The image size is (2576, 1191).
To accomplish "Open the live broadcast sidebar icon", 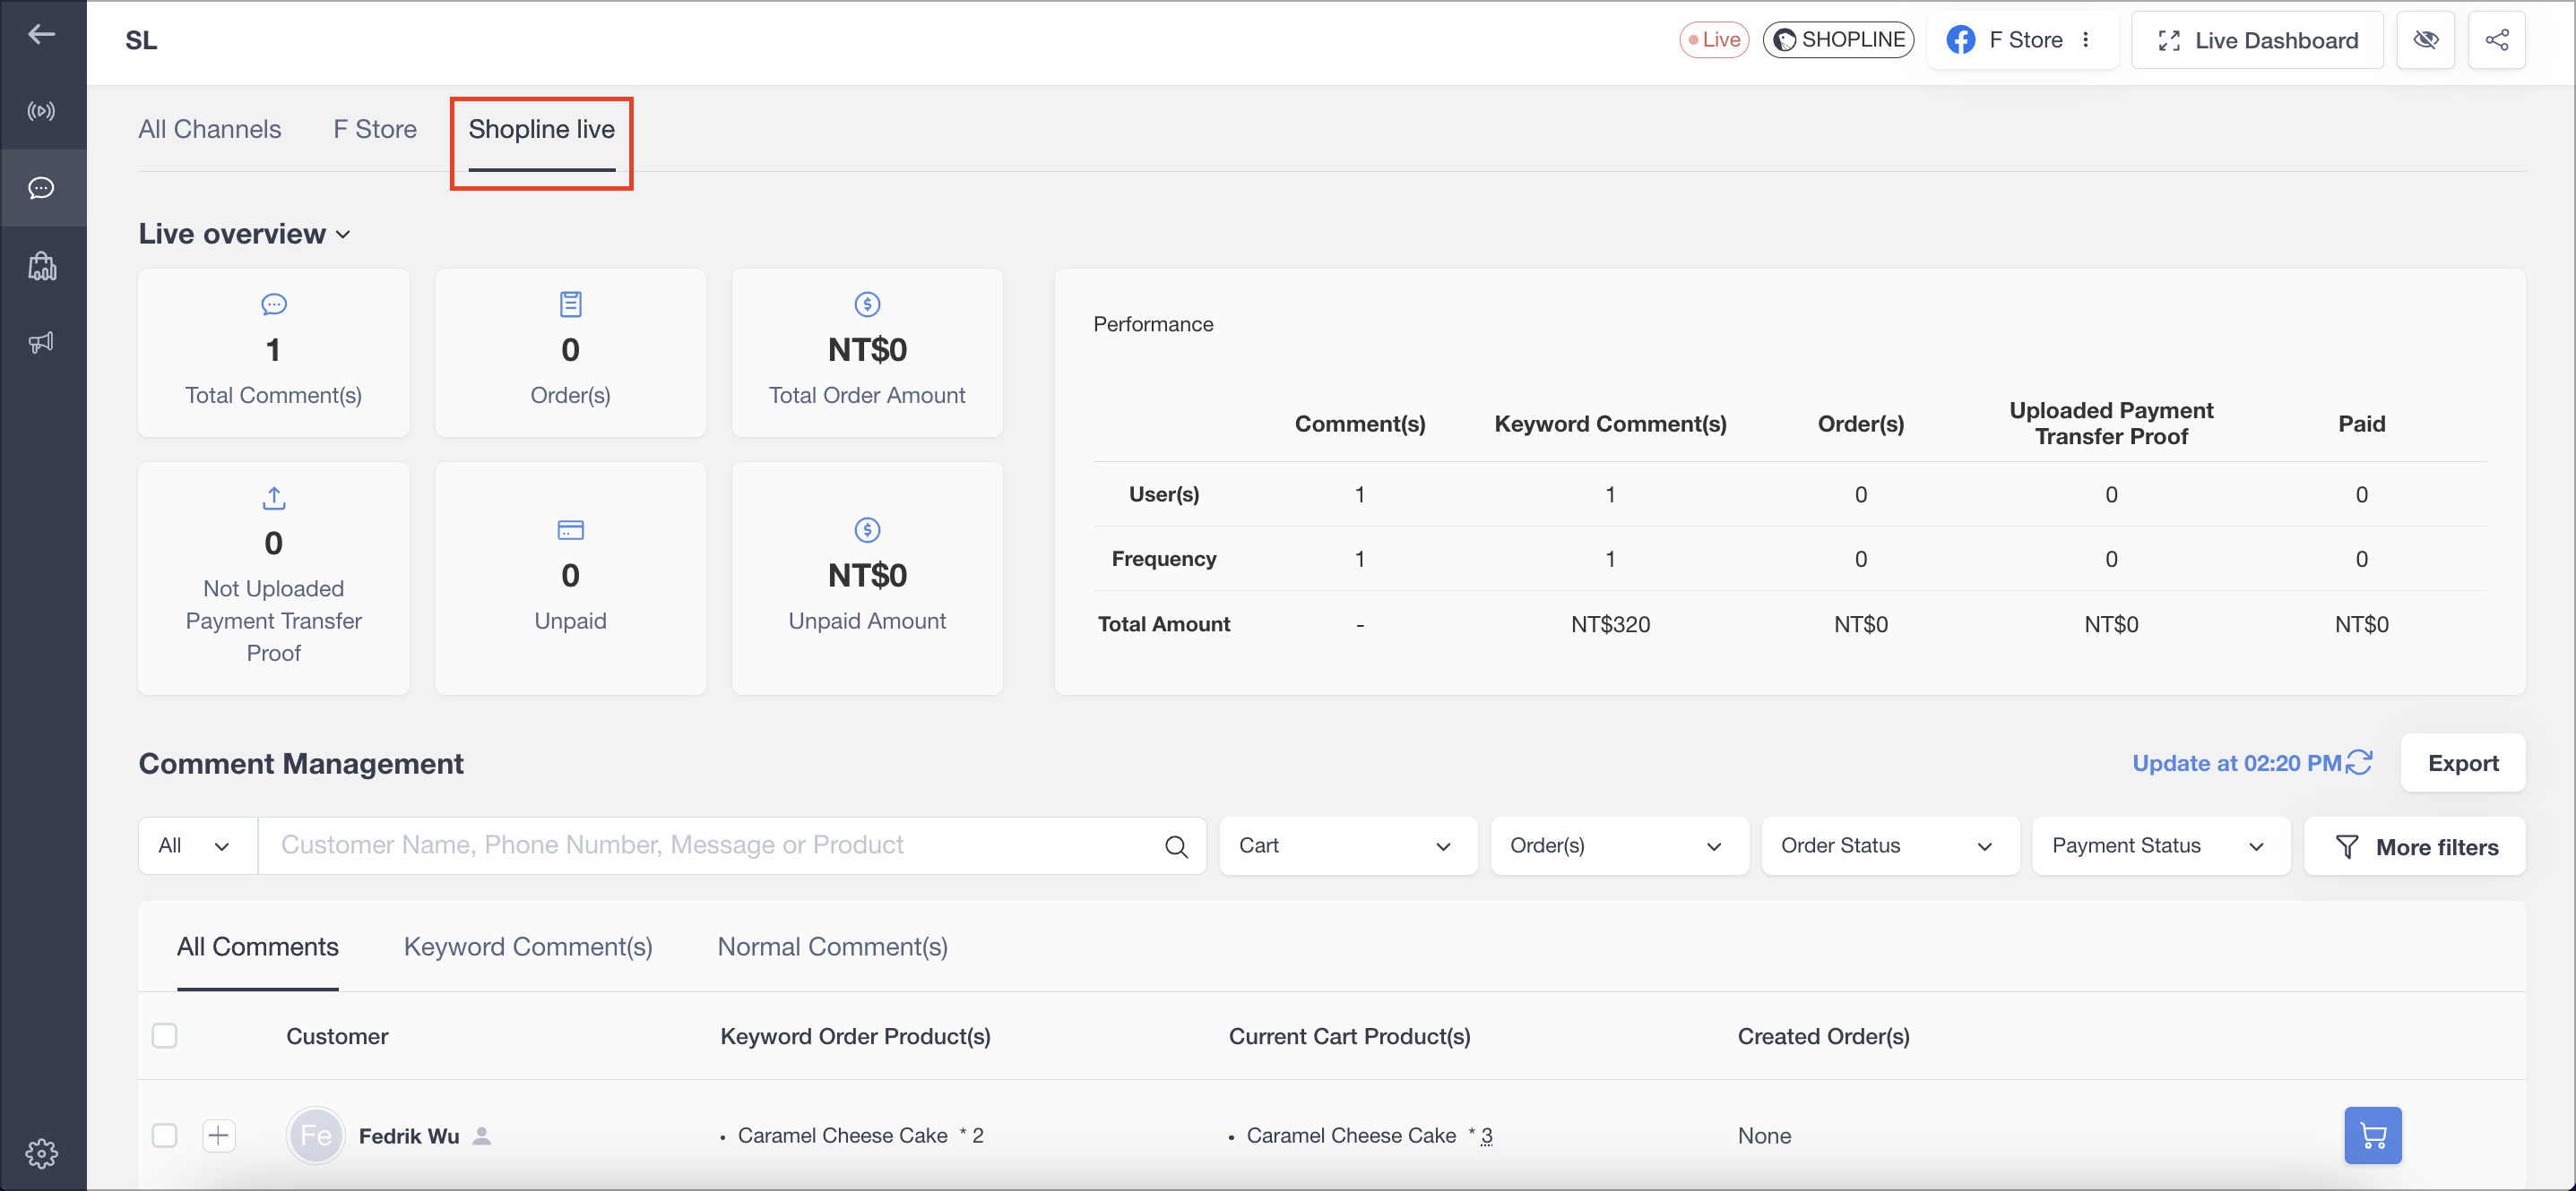I will (41, 111).
